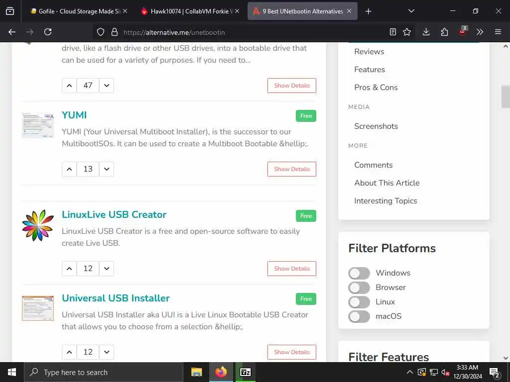510x382 pixels.
Task: Show Details for LinuxLive USB Creator
Action: [292, 269]
